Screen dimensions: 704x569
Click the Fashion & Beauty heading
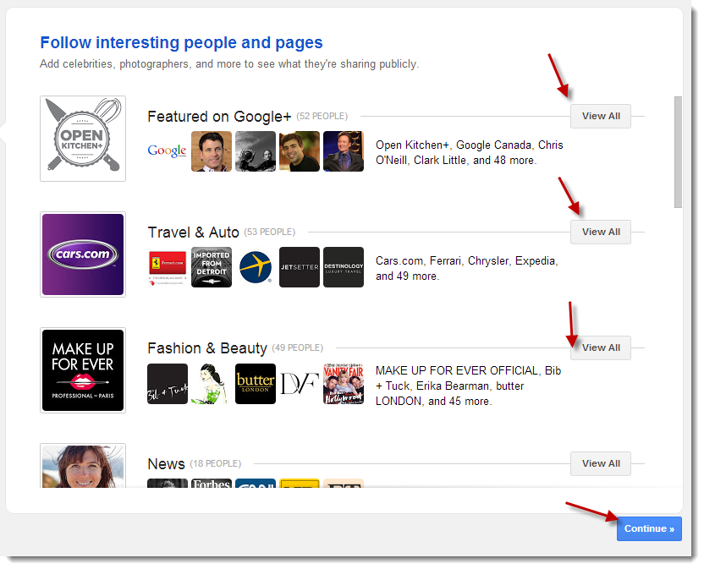tap(207, 348)
